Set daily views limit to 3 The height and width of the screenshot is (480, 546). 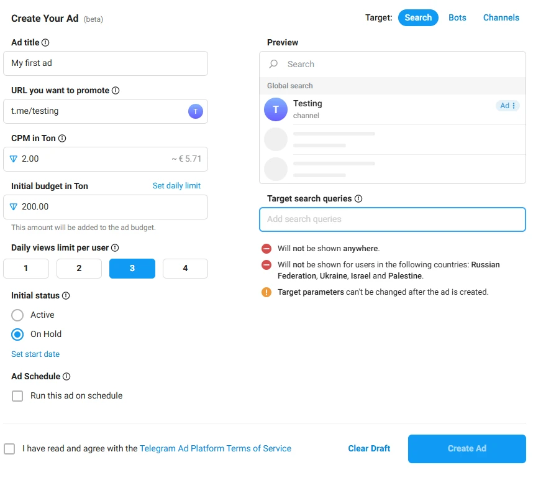[x=132, y=269]
